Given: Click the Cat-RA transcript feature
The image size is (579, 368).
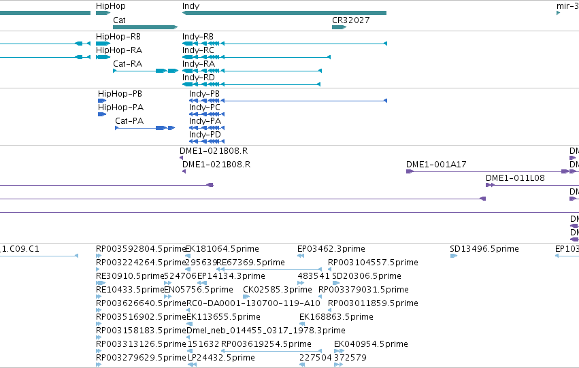Looking at the screenshot, I should tap(146, 71).
